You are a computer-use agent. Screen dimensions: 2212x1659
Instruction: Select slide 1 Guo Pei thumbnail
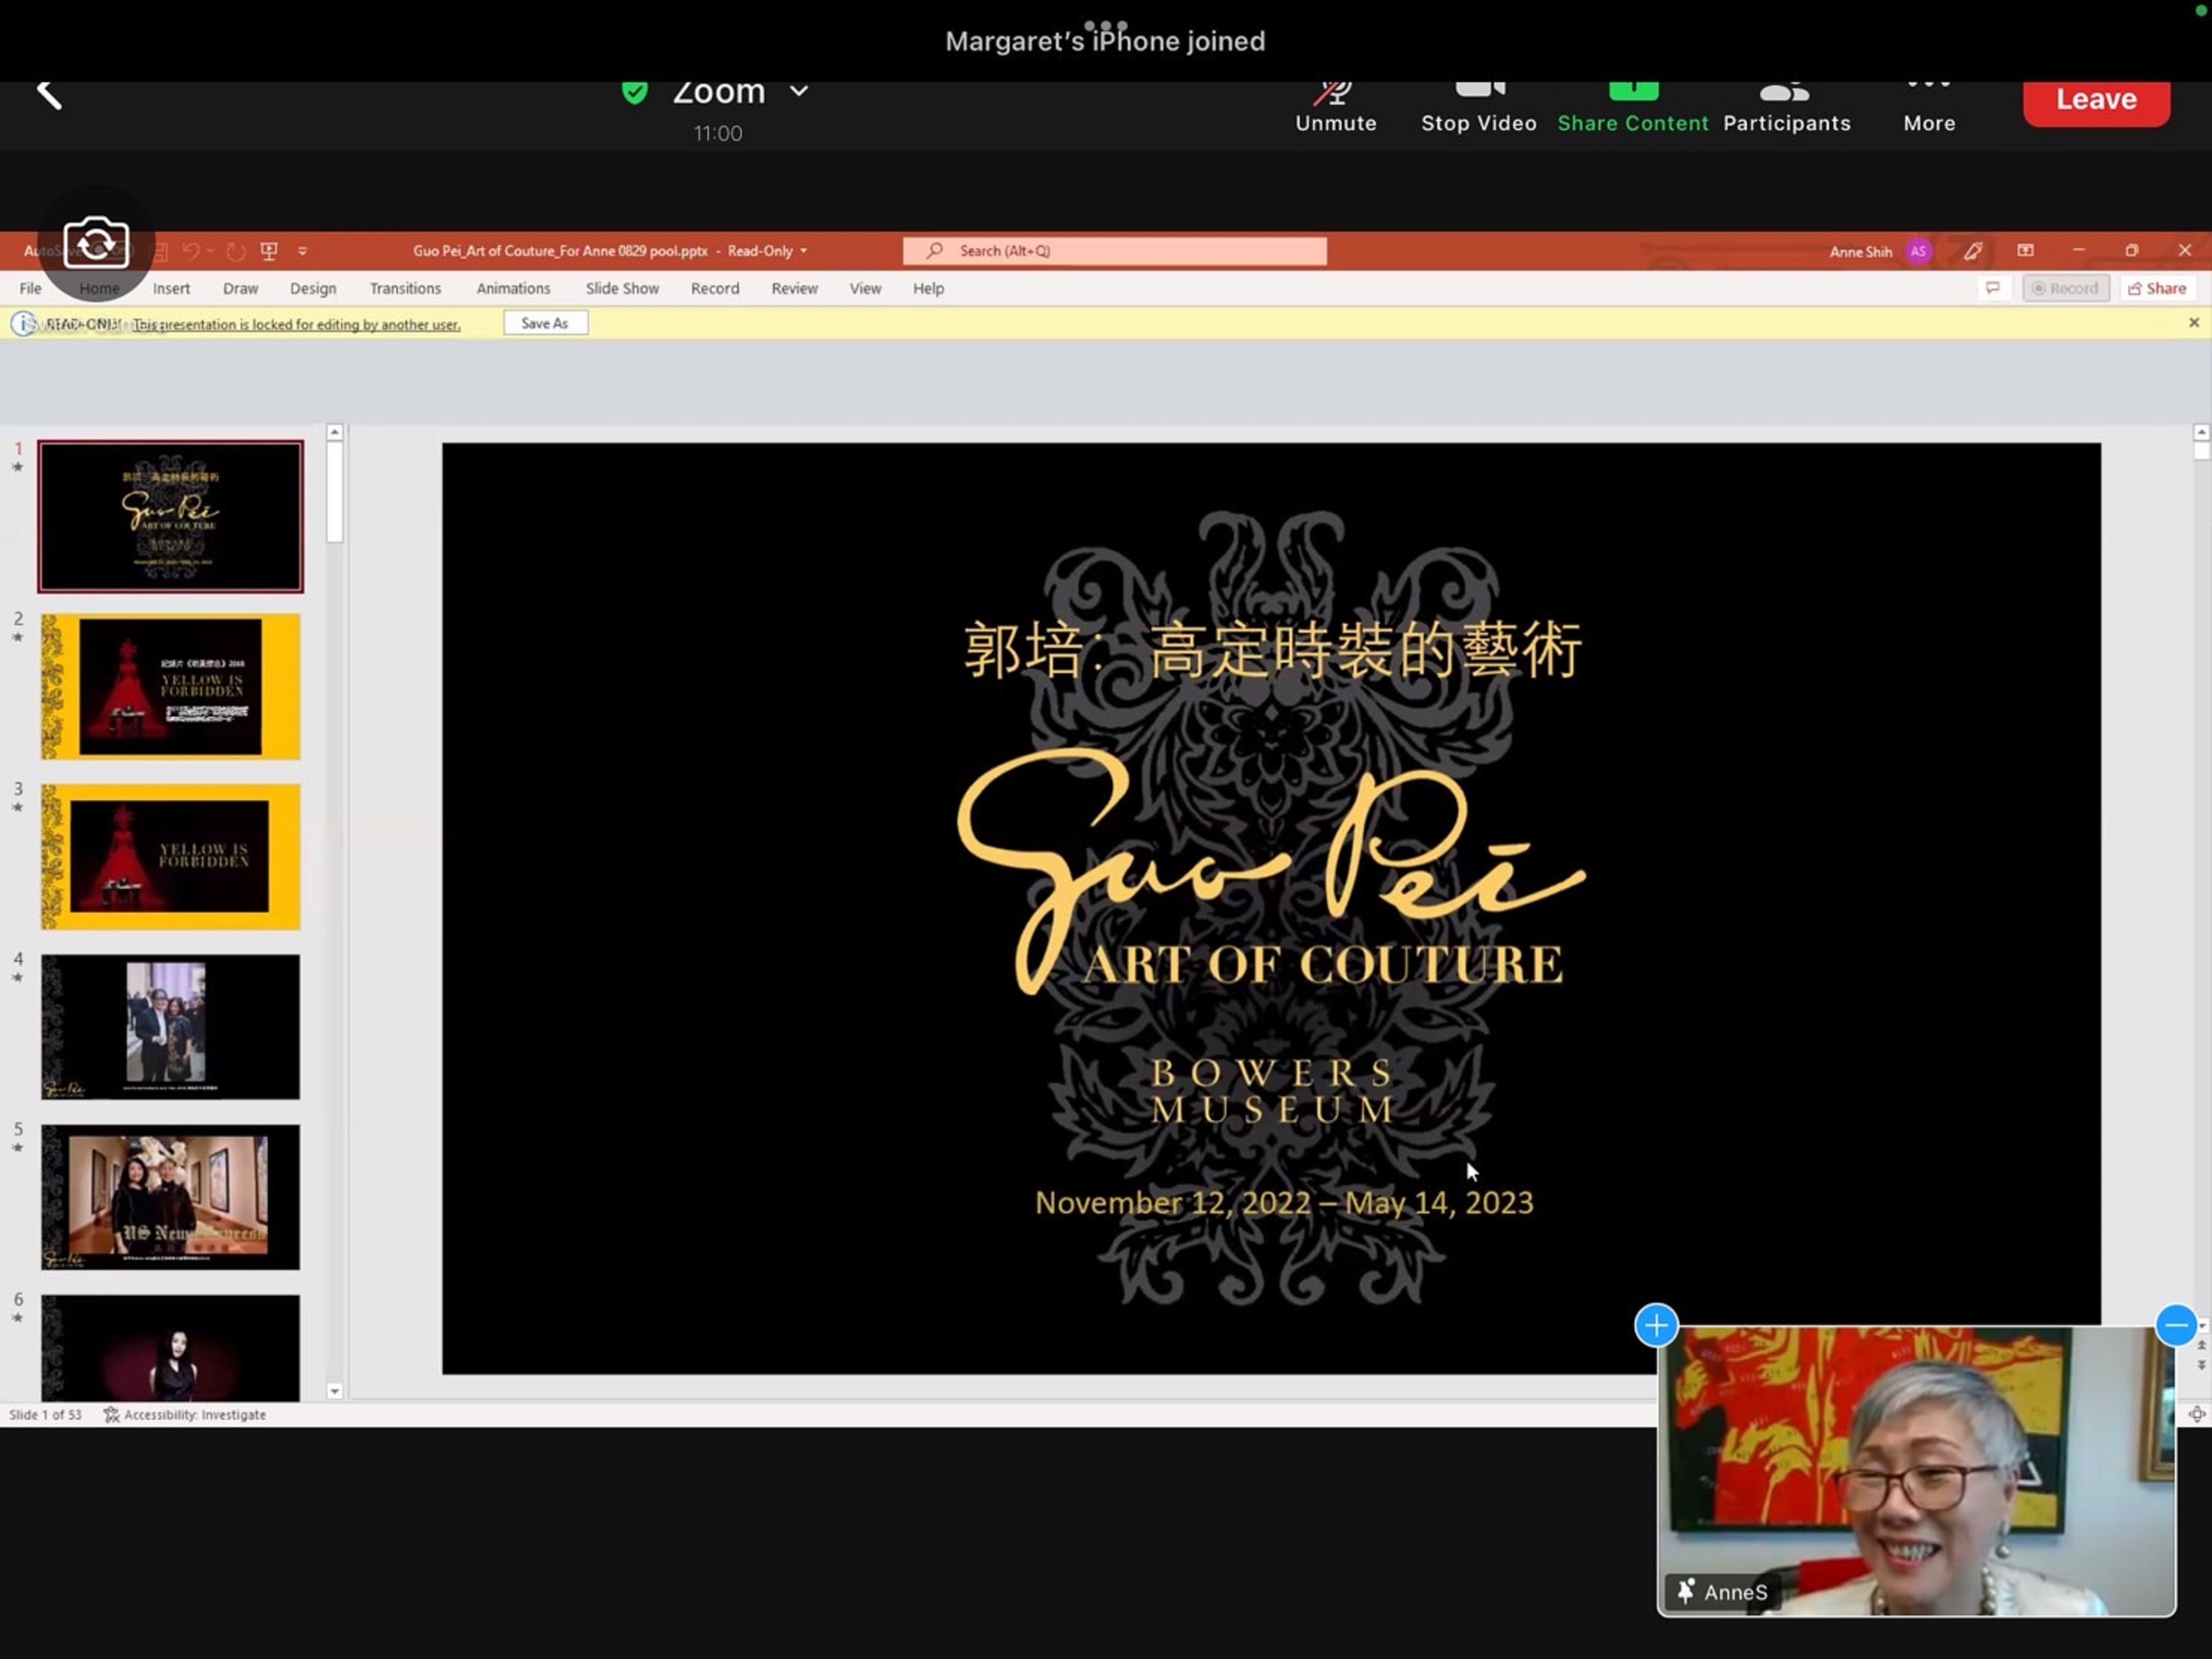tap(171, 516)
